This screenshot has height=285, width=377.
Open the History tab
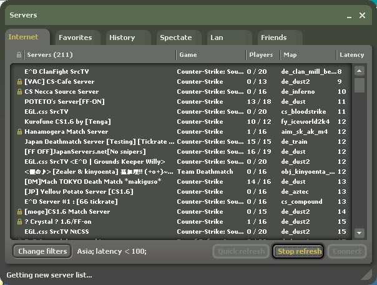(x=129, y=37)
